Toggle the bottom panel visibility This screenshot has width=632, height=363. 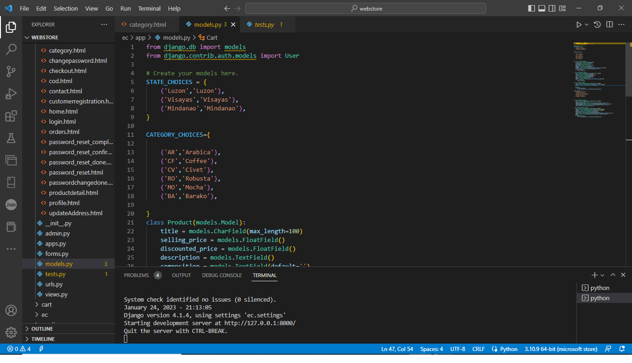click(541, 8)
